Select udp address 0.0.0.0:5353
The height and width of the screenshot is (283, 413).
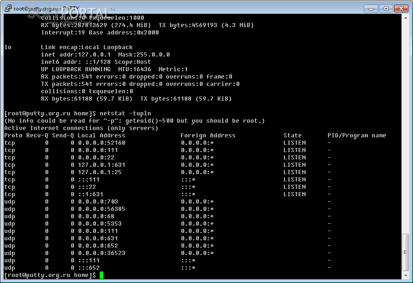100,224
